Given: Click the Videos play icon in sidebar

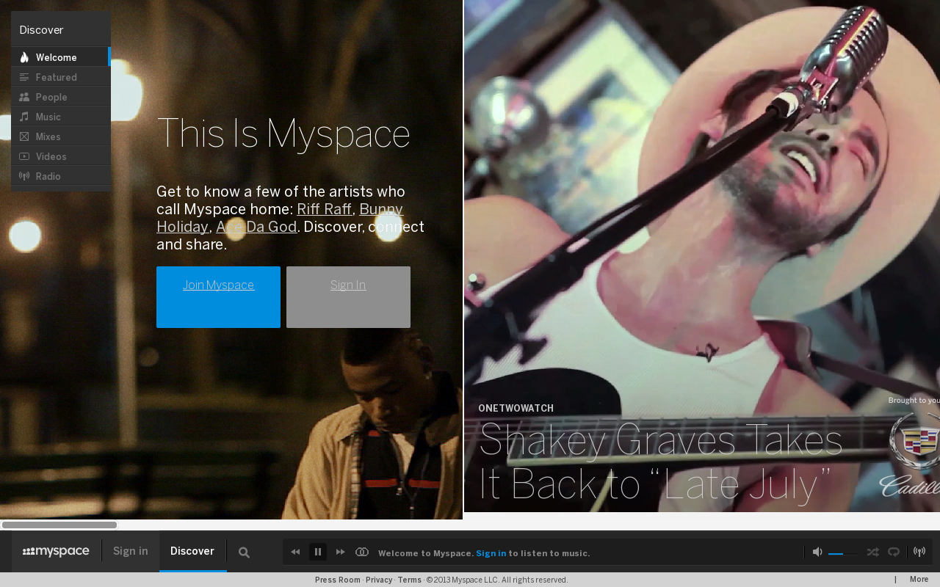Looking at the screenshot, I should point(24,156).
